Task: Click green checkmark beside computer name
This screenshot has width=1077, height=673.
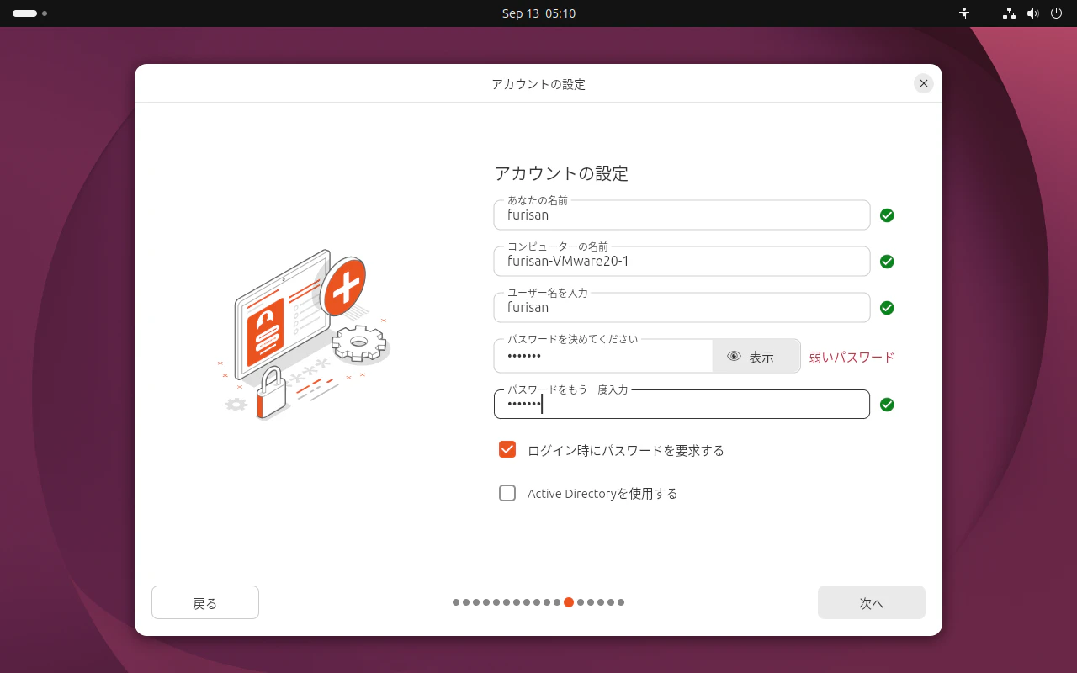Action: [x=887, y=262]
